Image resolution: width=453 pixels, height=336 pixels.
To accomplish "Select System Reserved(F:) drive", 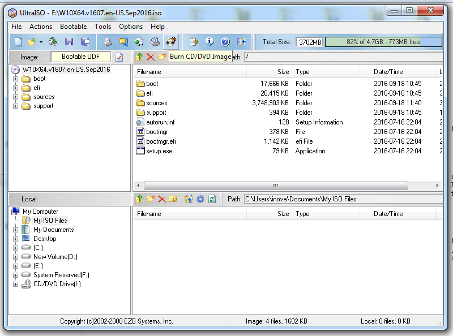I will pos(61,275).
